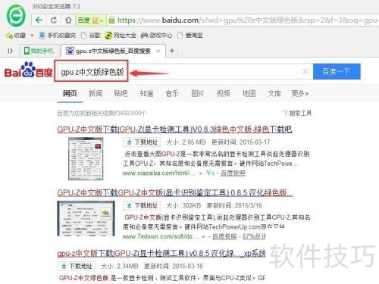This screenshot has height=284, width=379.
Task: Switch to 贴吧 search category
Action: tap(121, 93)
